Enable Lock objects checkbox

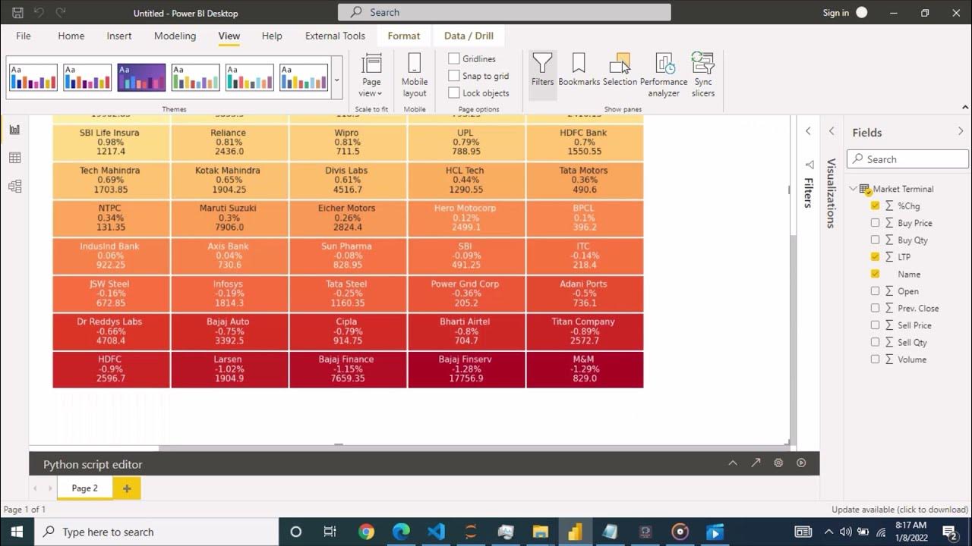pos(454,93)
